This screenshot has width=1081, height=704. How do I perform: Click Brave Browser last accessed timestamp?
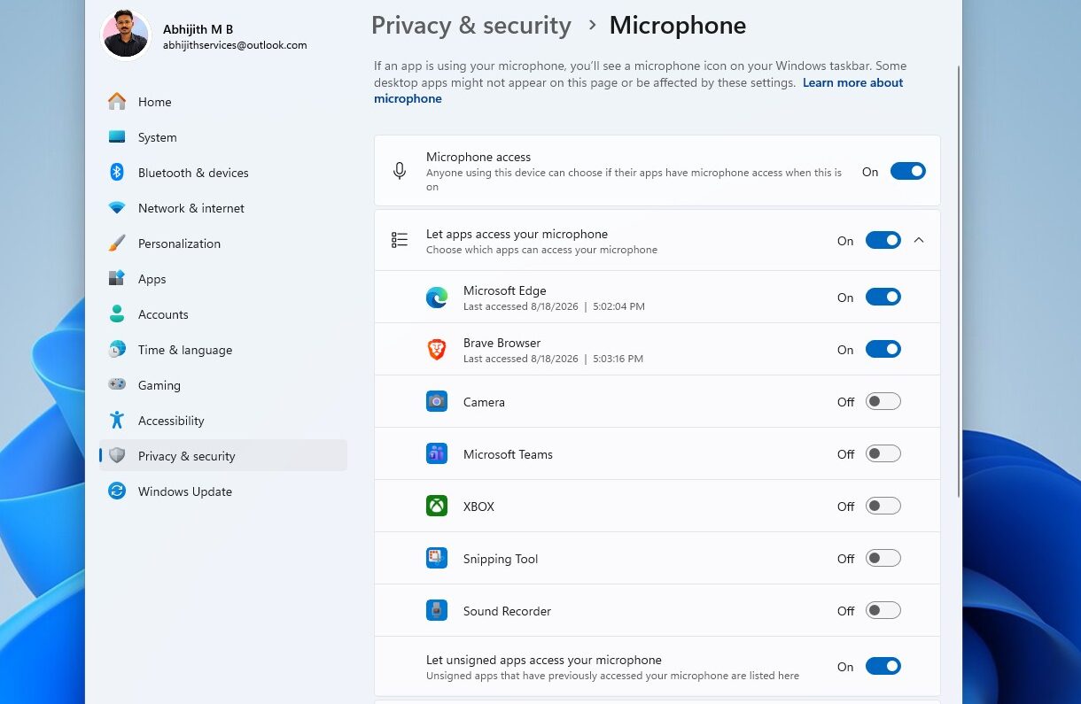[553, 359]
